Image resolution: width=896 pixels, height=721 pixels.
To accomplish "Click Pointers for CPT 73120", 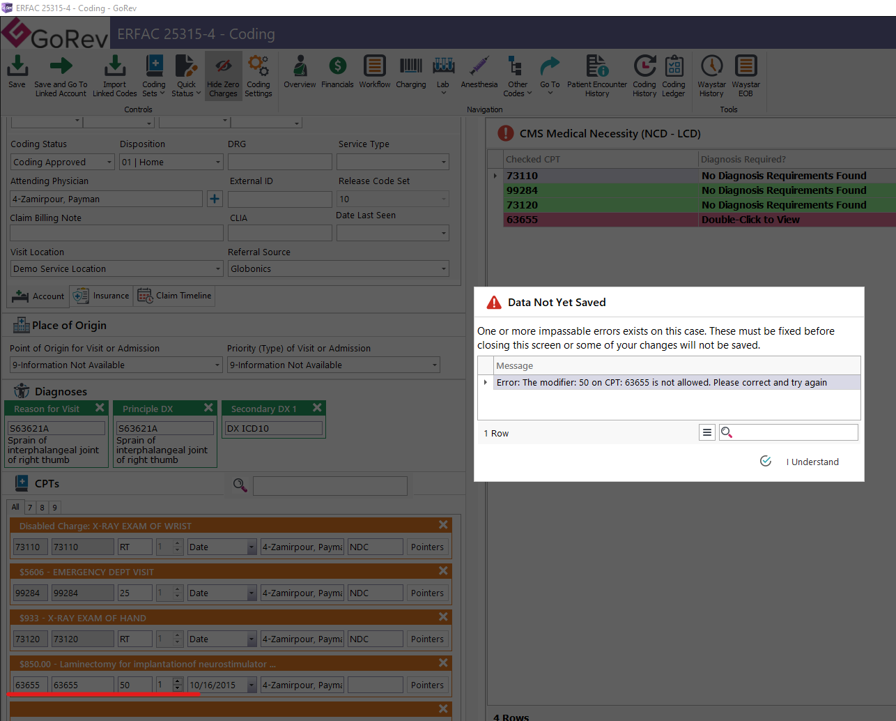I will 427,639.
